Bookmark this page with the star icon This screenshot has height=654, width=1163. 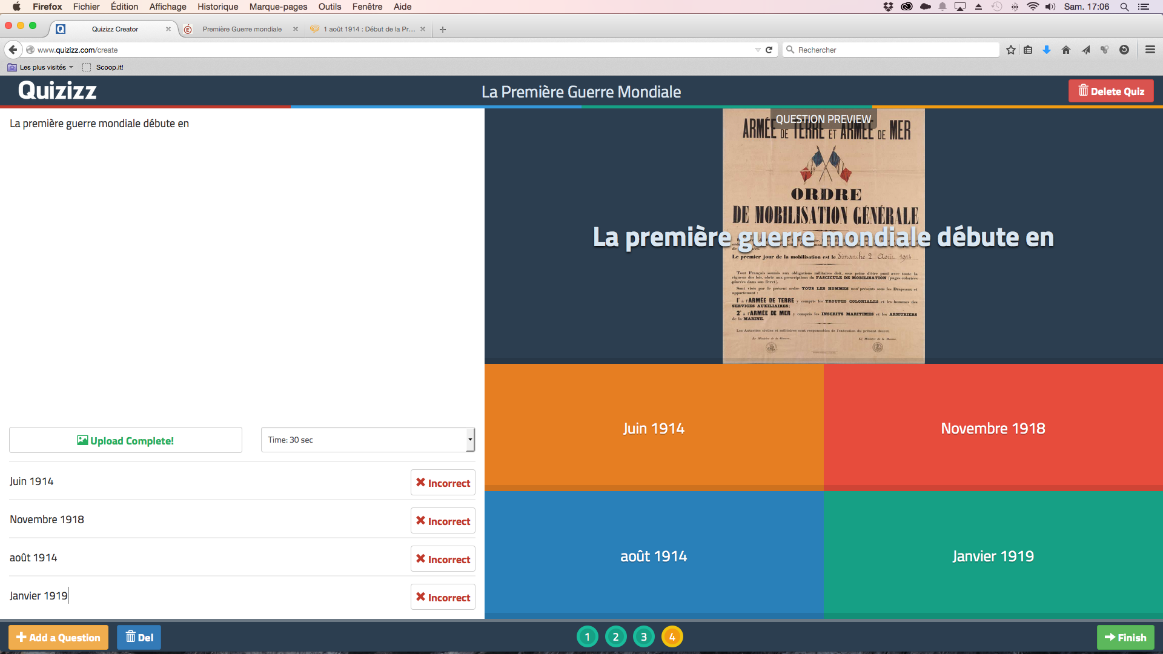(x=1010, y=50)
